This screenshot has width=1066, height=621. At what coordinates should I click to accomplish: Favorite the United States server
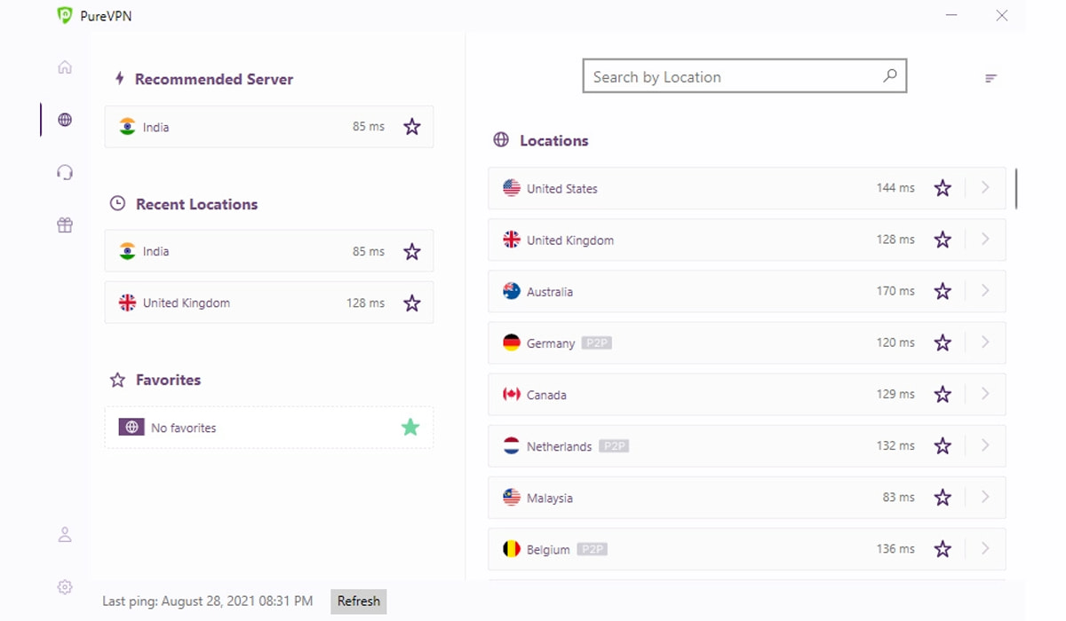click(x=943, y=188)
